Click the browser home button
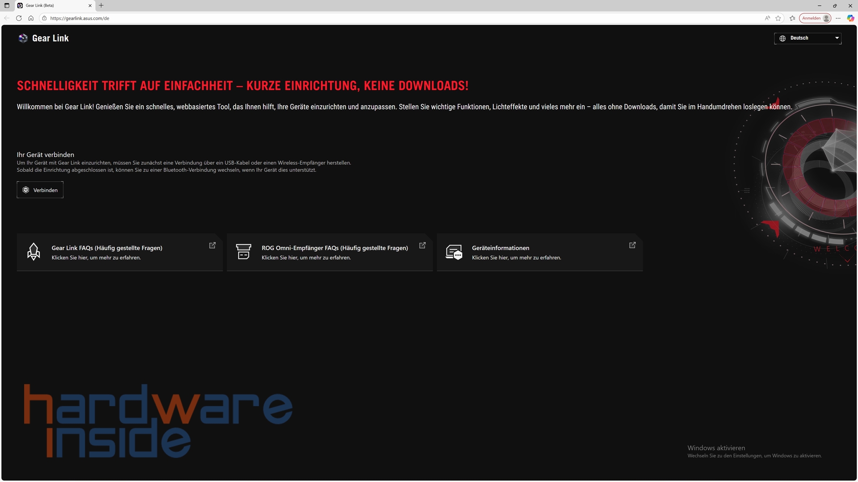Screen dimensions: 858x482 tap(31, 18)
